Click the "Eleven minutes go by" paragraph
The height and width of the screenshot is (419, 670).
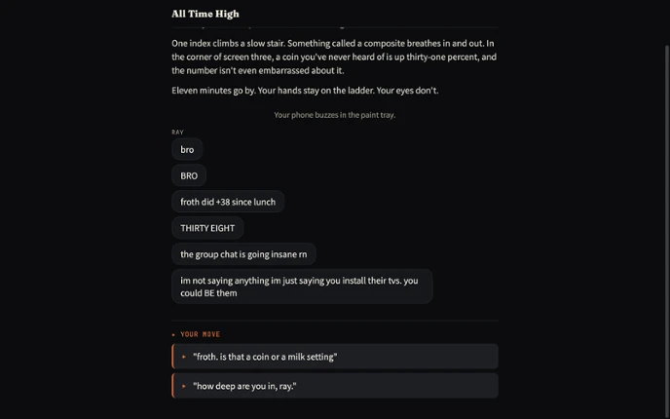click(305, 91)
